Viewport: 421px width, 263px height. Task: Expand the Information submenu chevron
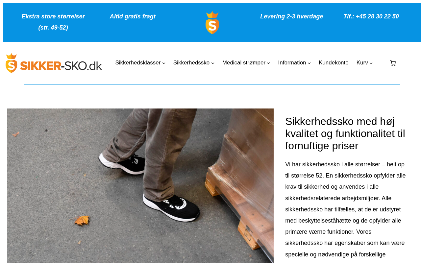[309, 63]
